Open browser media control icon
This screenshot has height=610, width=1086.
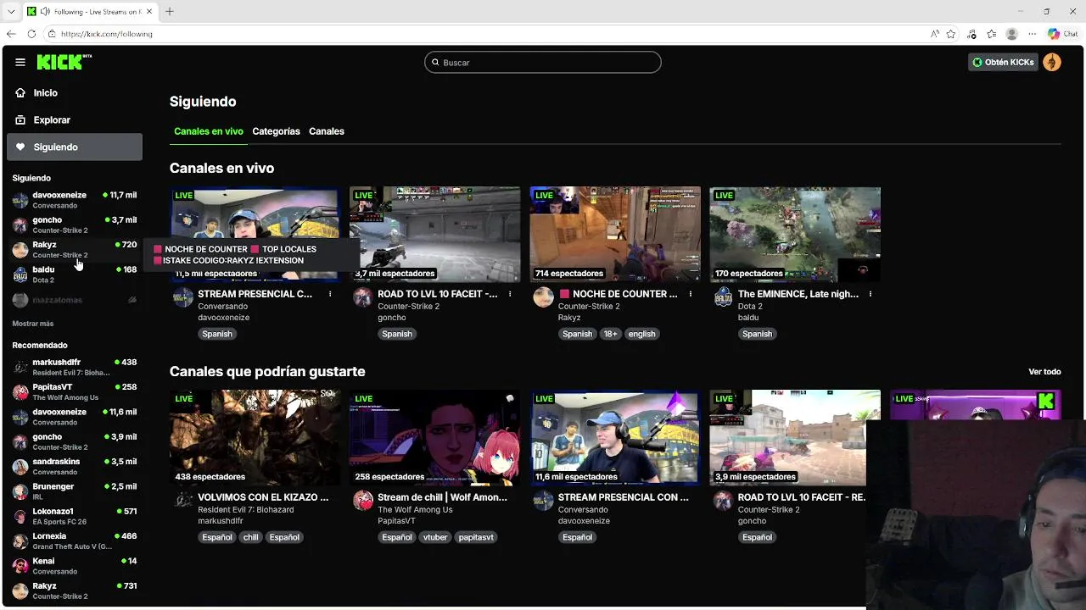(971, 34)
